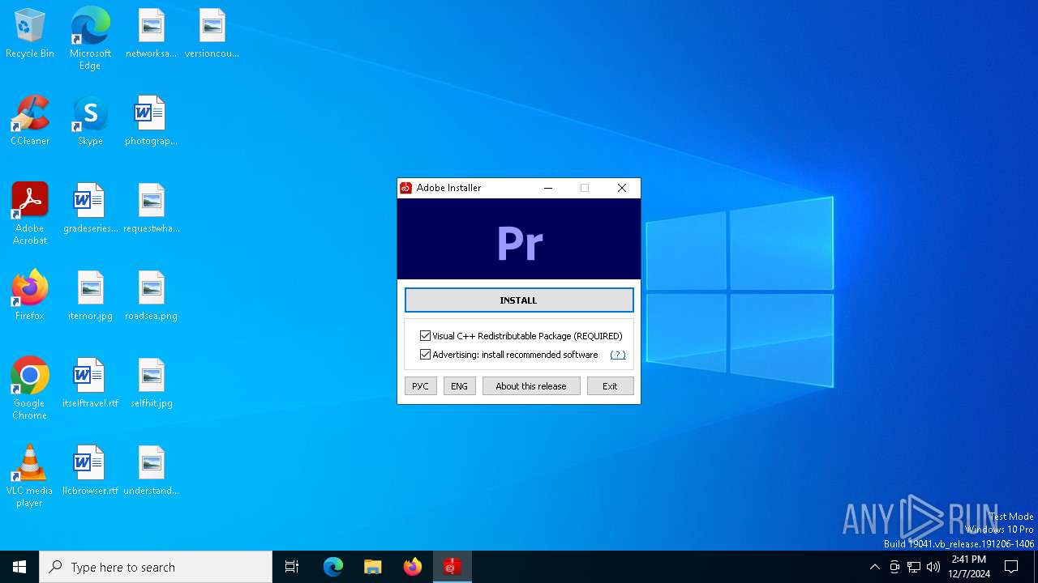Image resolution: width=1038 pixels, height=583 pixels.
Task: Select selfhit.jpg file on desktop
Action: (x=151, y=384)
